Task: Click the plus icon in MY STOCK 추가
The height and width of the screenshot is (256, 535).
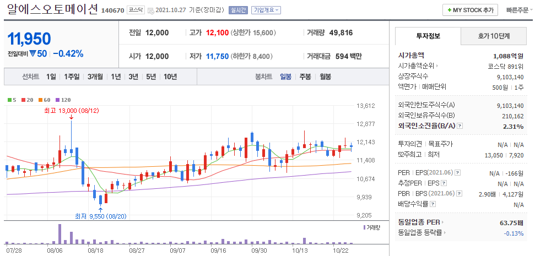Action: pos(450,10)
